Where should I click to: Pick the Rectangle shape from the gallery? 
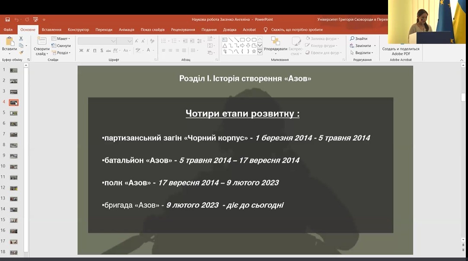pyautogui.click(x=242, y=39)
